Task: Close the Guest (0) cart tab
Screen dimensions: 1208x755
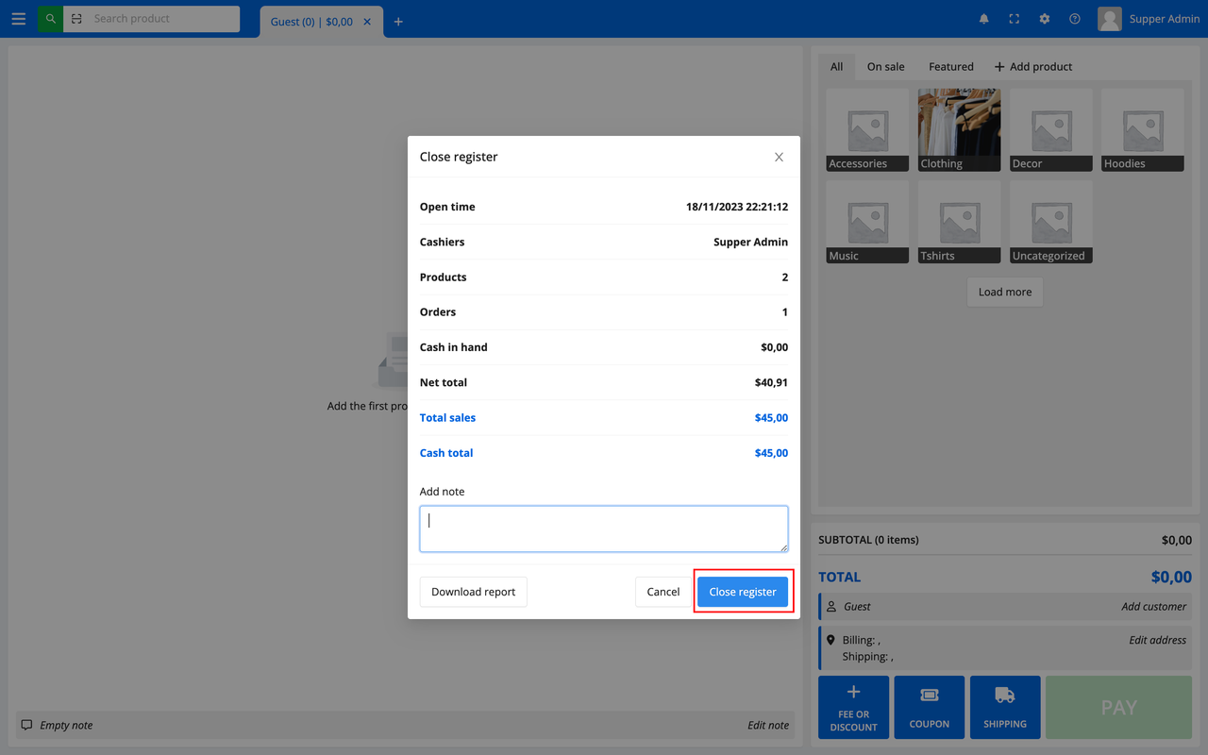Action: [367, 22]
